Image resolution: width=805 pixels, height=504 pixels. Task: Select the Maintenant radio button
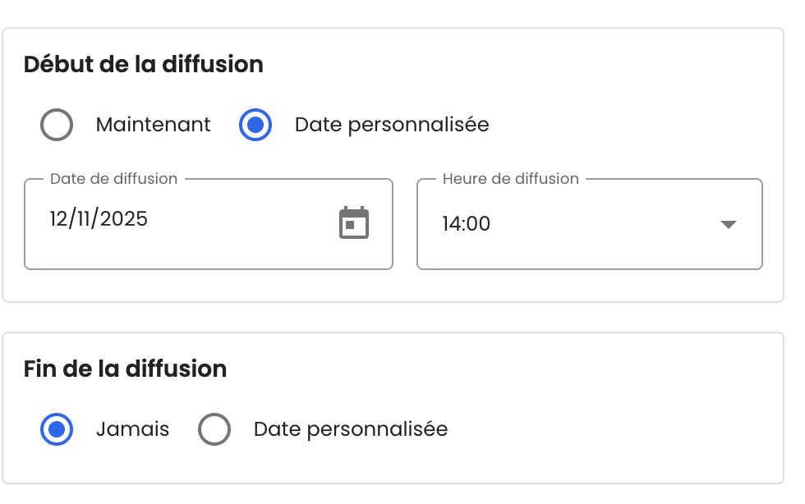(x=57, y=125)
